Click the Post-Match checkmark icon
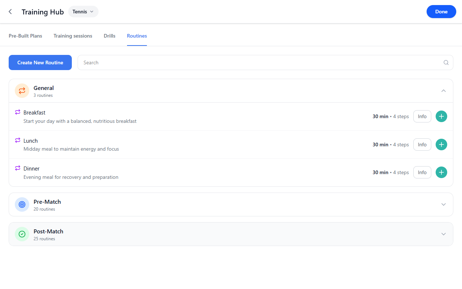This screenshot has height=289, width=462. [22, 234]
